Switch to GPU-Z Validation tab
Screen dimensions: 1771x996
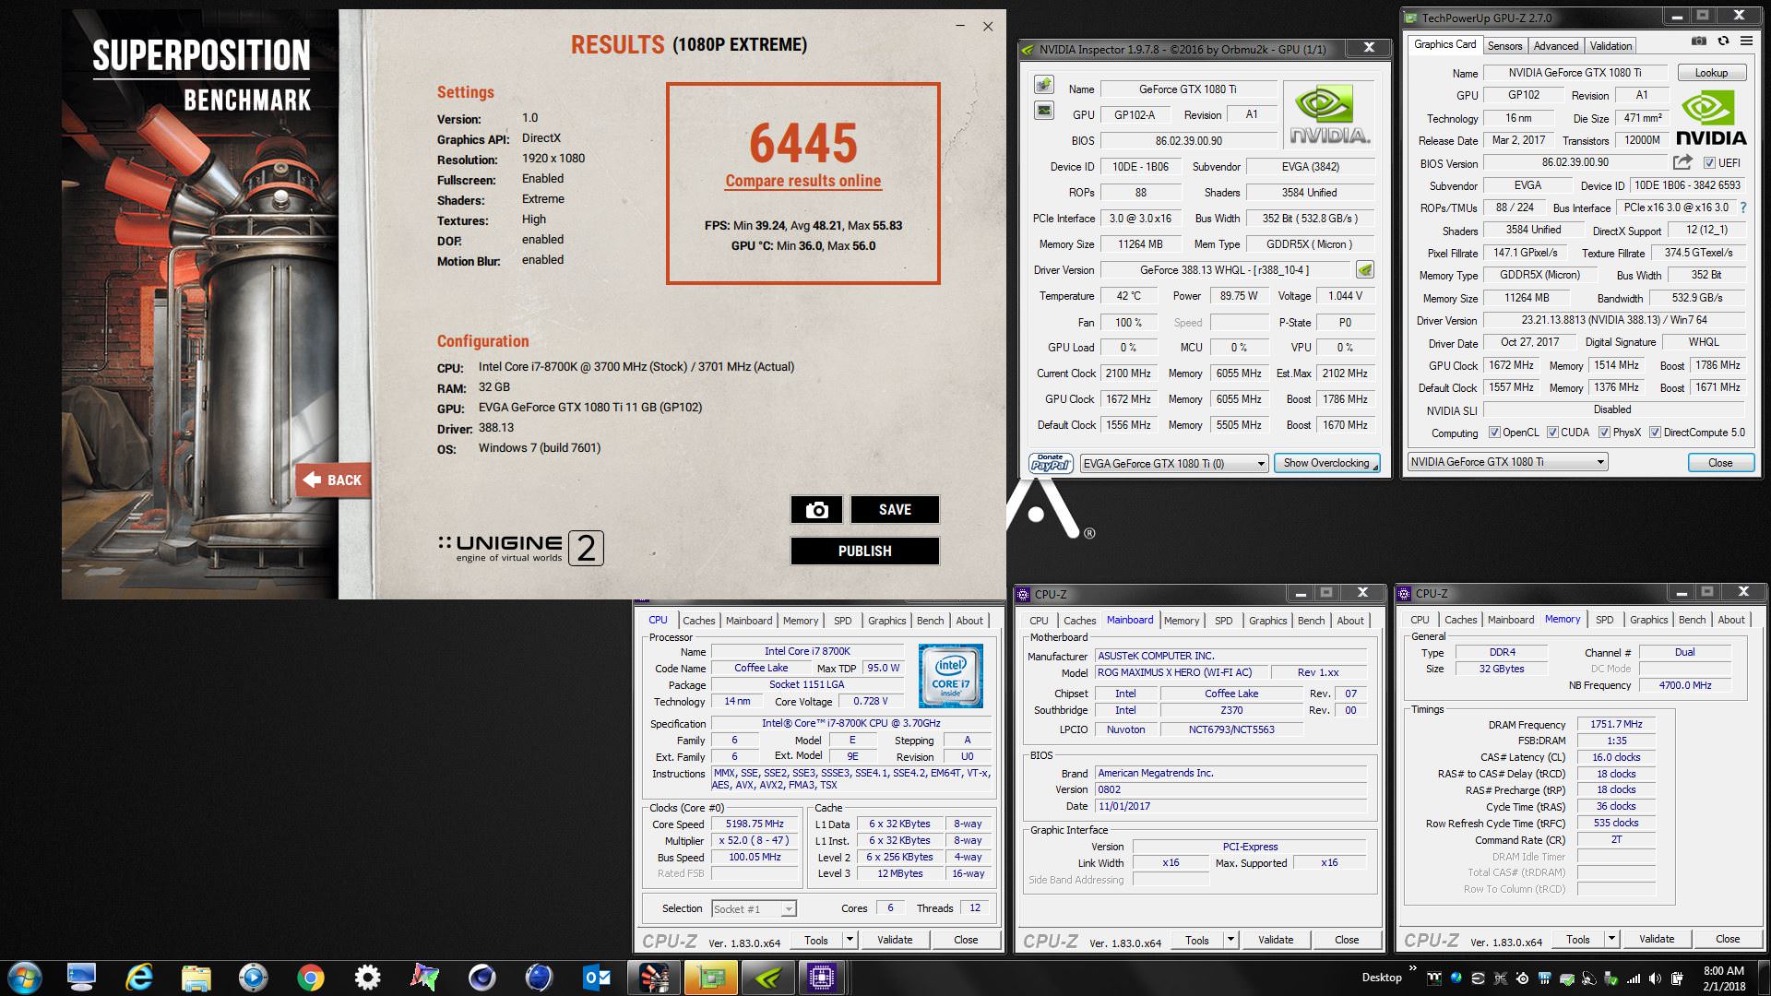[x=1611, y=45]
